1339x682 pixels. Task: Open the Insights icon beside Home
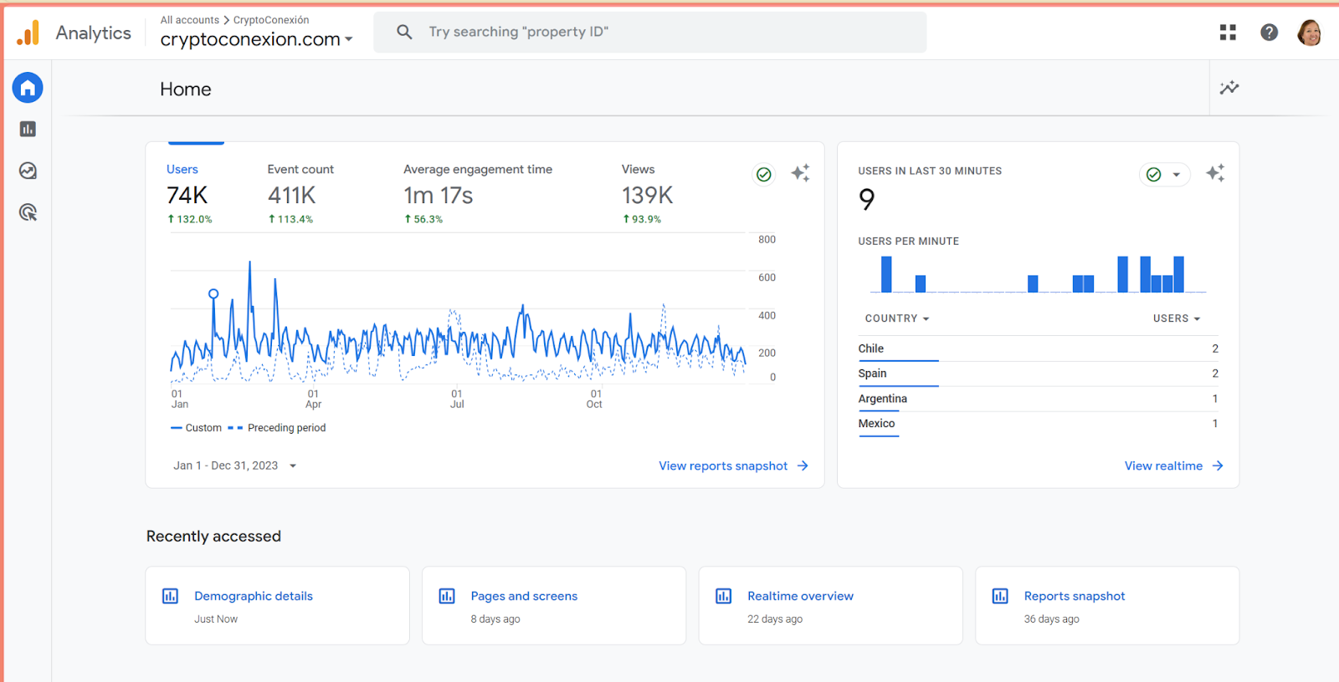point(1229,88)
